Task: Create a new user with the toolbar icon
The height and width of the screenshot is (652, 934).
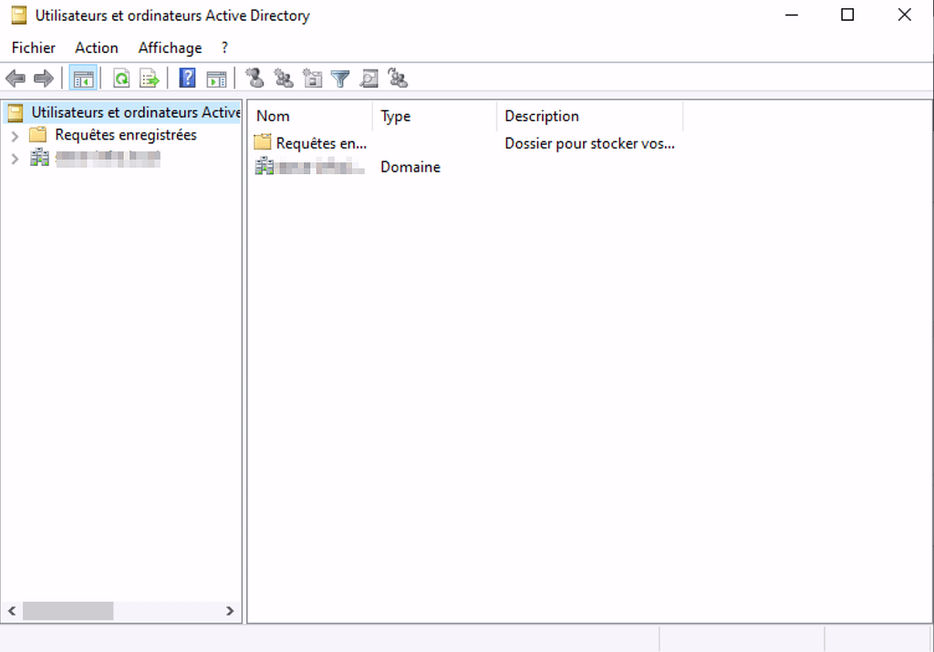Action: pyautogui.click(x=255, y=79)
